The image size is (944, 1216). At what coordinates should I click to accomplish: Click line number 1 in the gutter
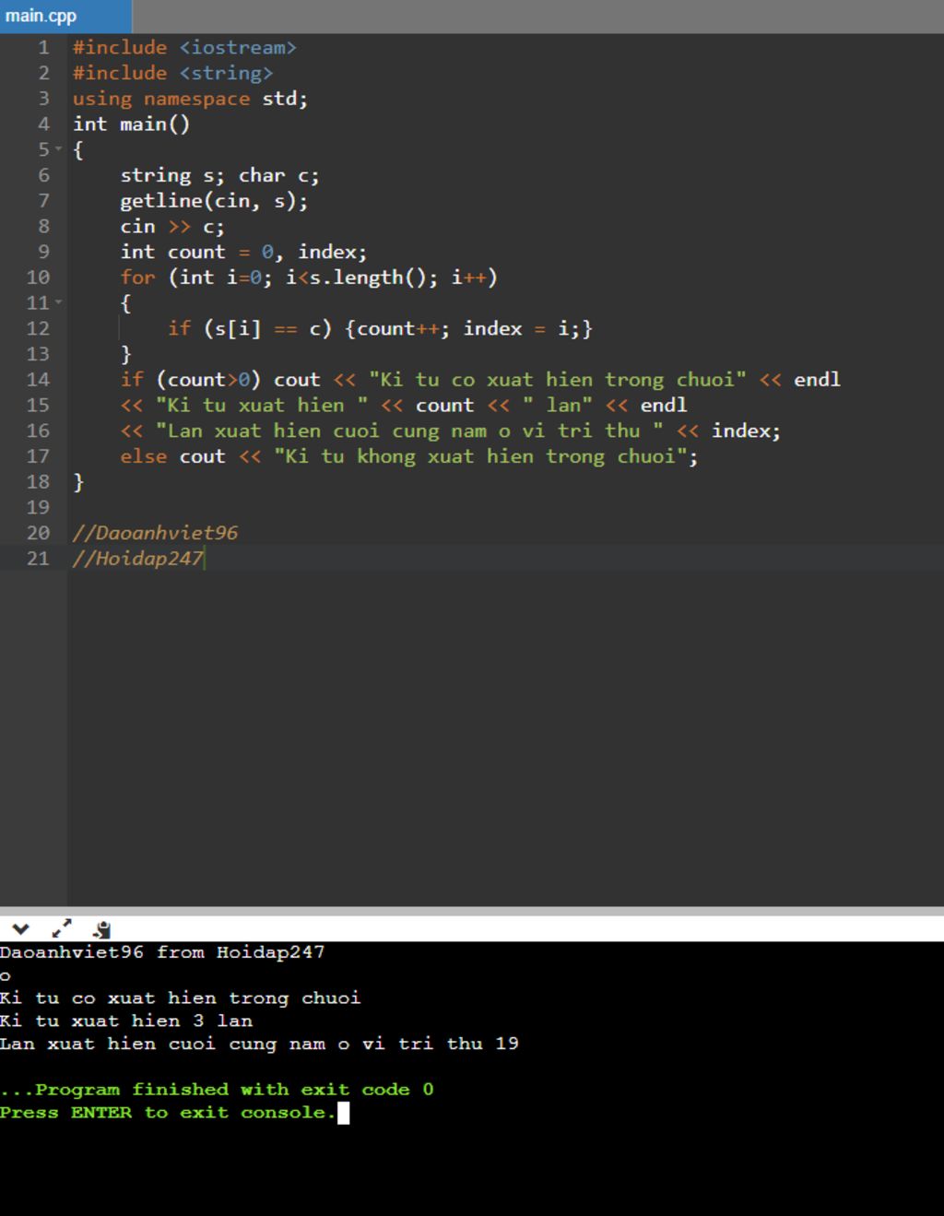click(43, 47)
